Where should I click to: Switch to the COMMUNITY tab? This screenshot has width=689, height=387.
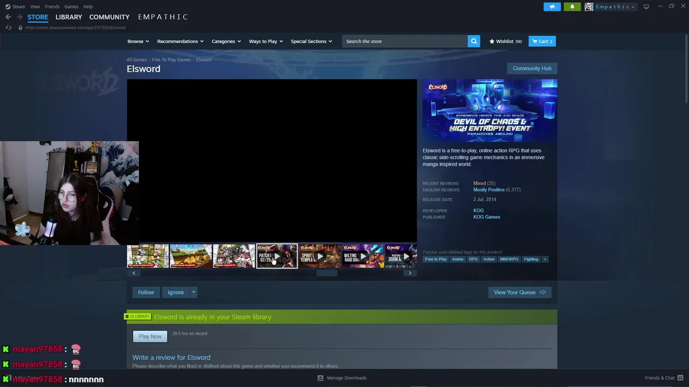coord(109,17)
